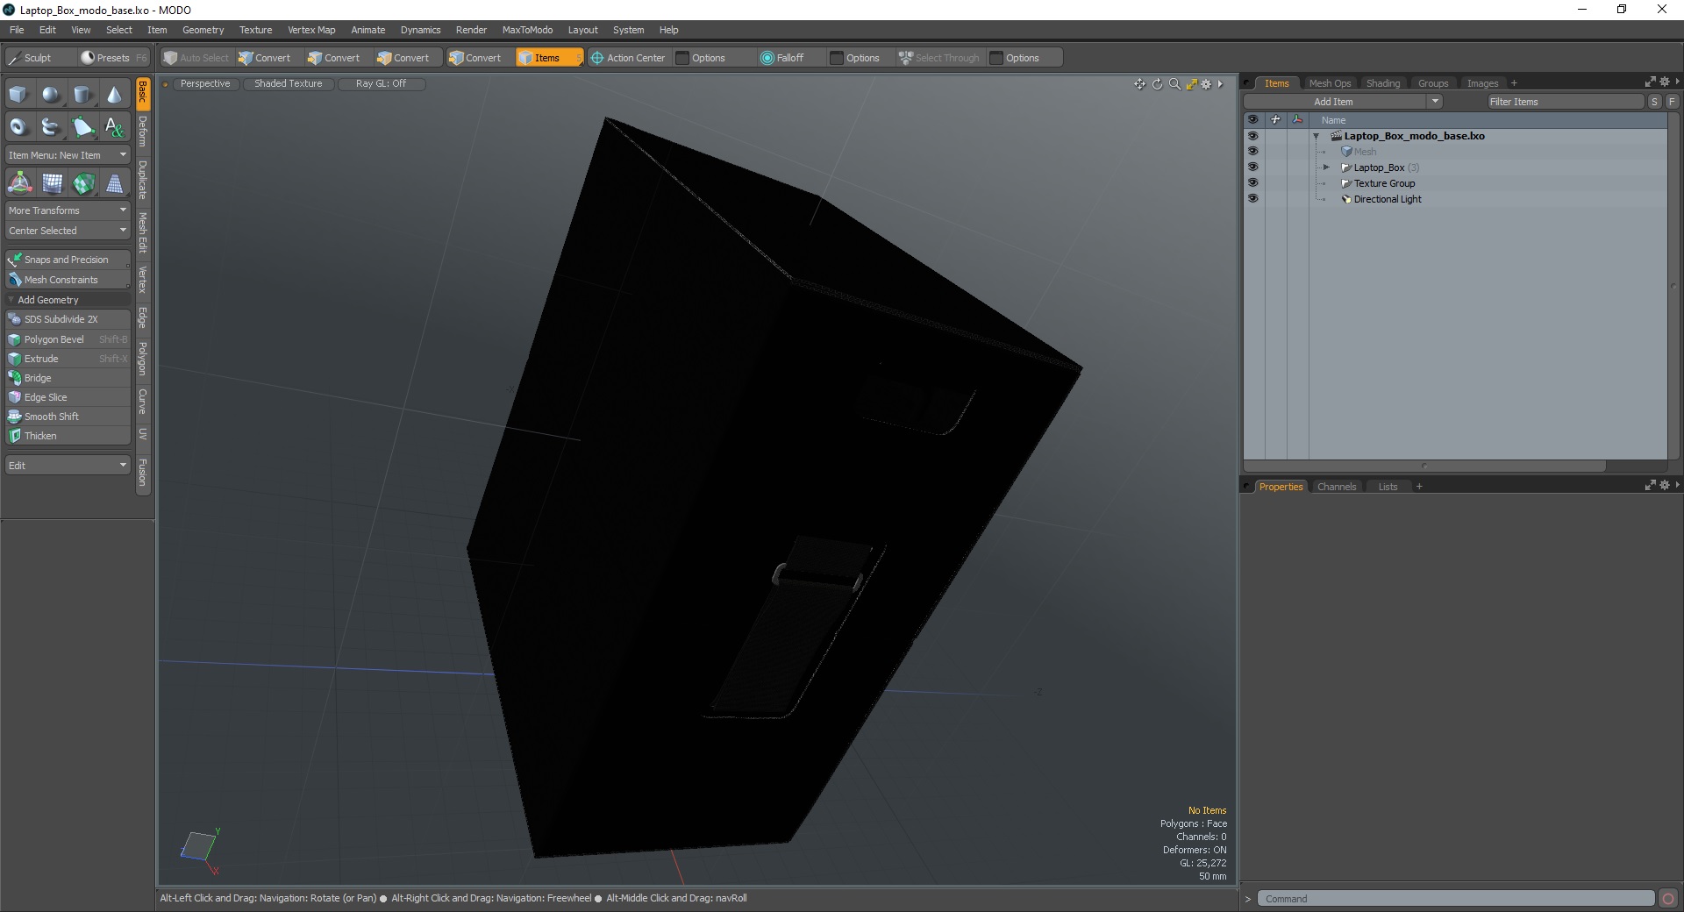Image resolution: width=1684 pixels, height=912 pixels.
Task: Open Add Item dropdown arrow
Action: click(1435, 102)
